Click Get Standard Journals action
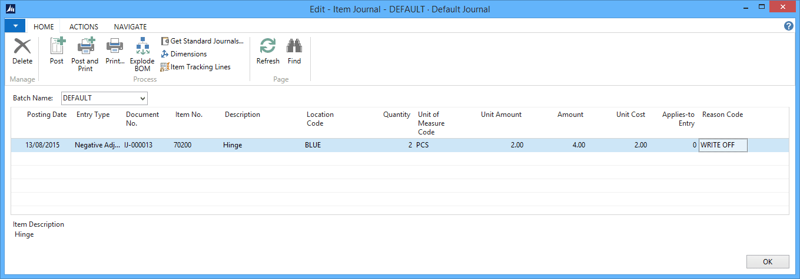 pos(202,41)
